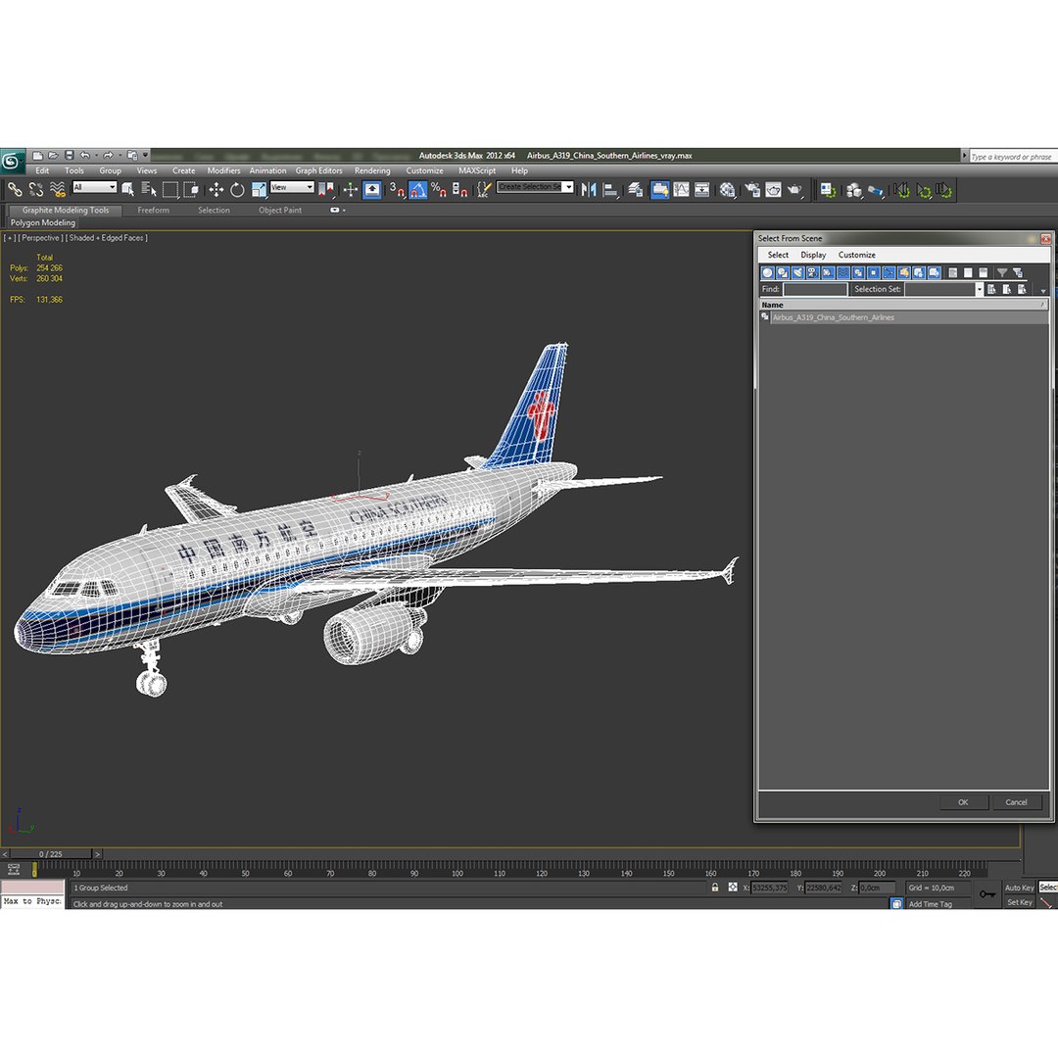
Task: Open the 3ds Max application menu logo
Action: point(12,162)
